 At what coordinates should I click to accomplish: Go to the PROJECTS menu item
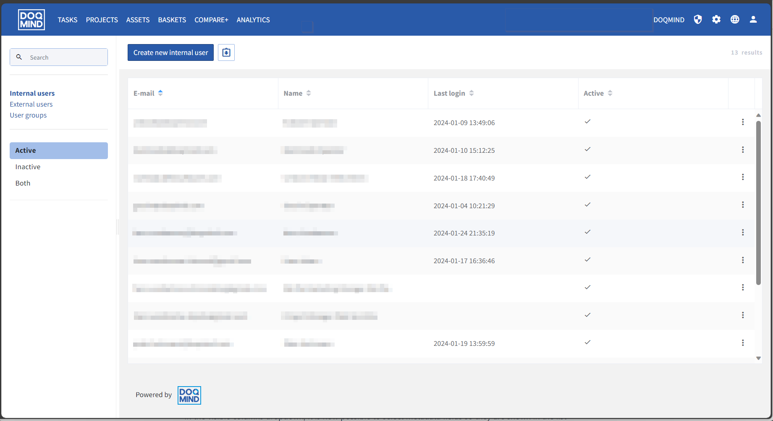coord(102,20)
